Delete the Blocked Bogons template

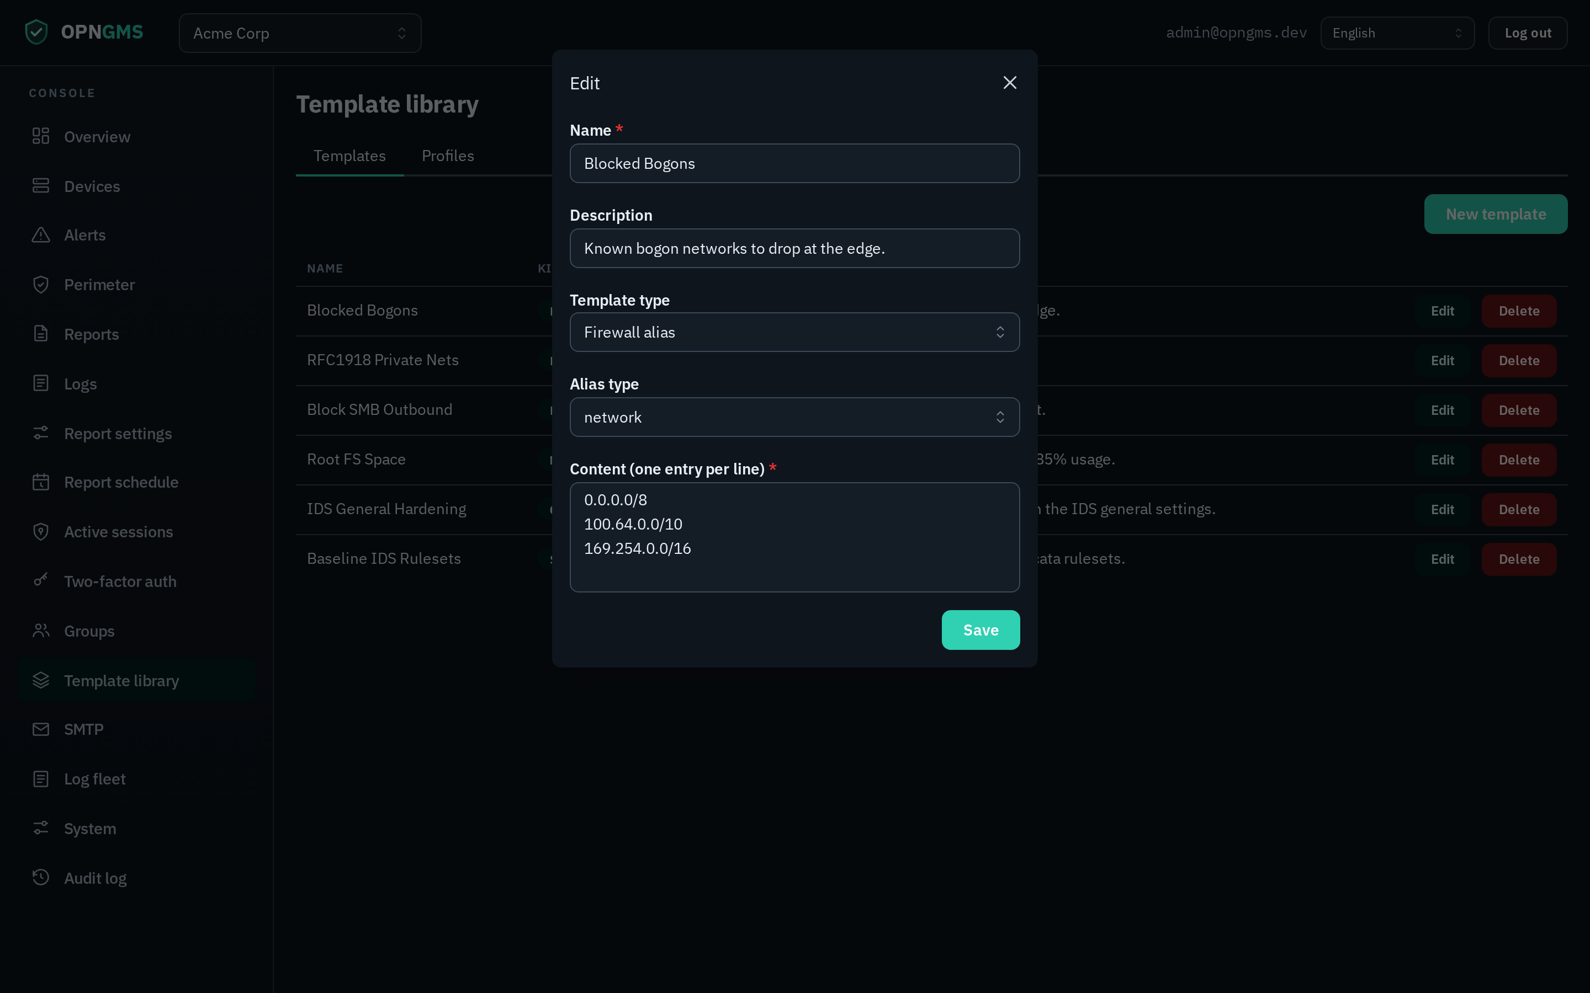(x=1519, y=311)
